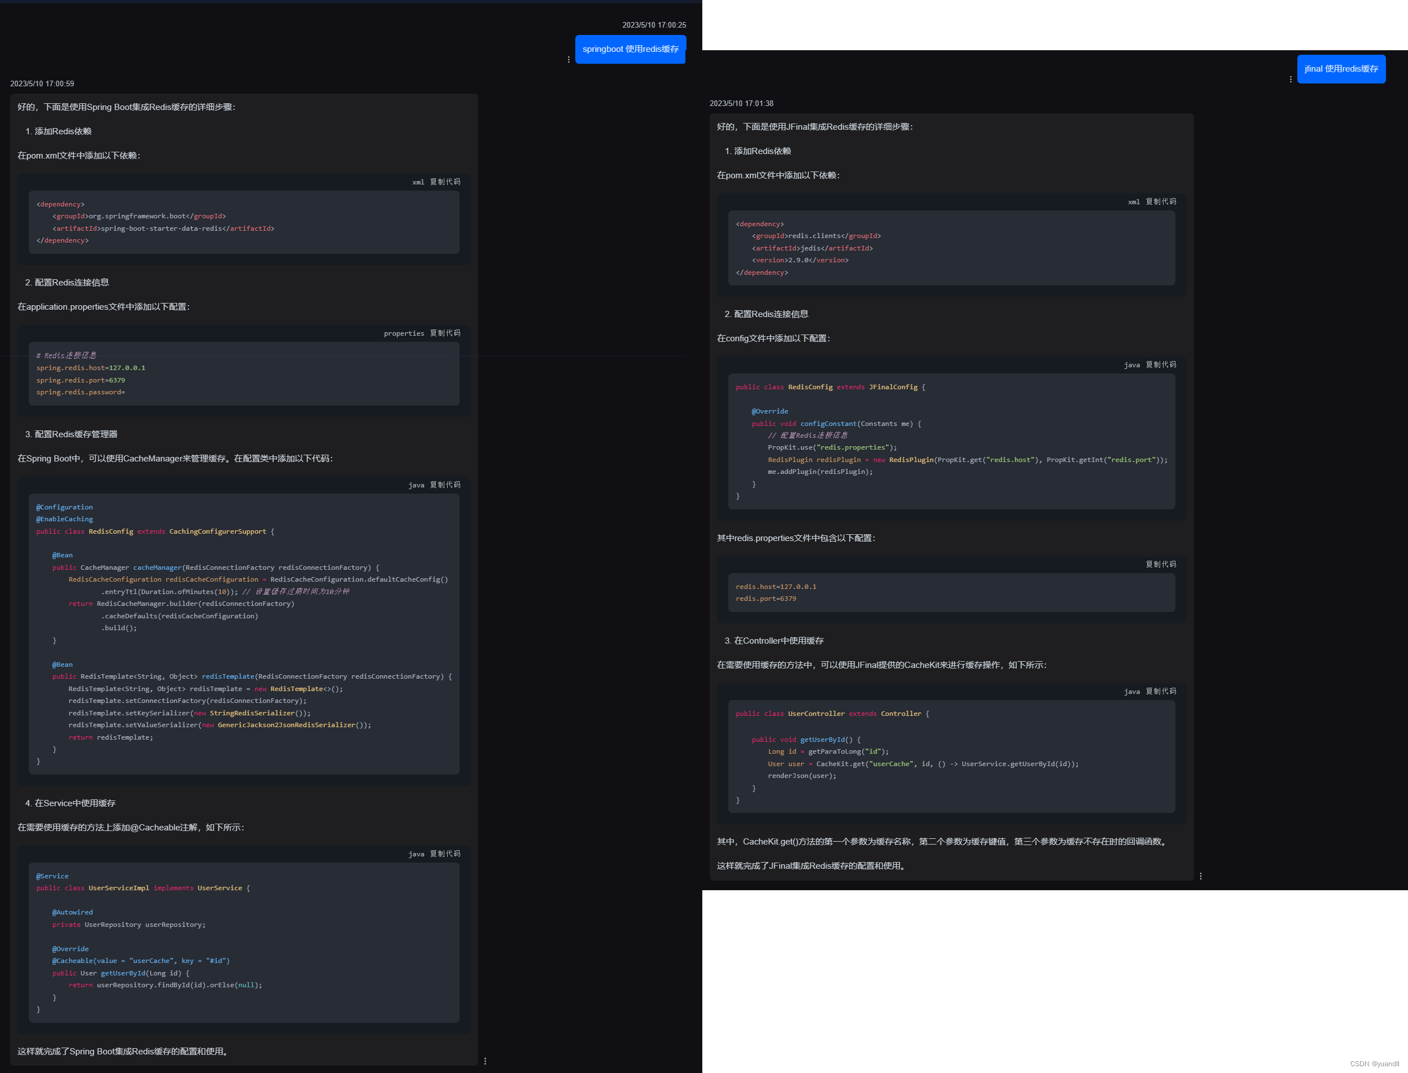This screenshot has height=1073, width=1408.
Task: Click 'redis.host=127.0.0.1' line in JFinal answer
Action: (776, 587)
